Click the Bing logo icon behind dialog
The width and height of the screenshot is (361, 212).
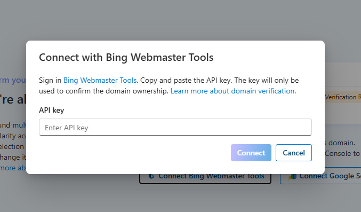pyautogui.click(x=151, y=176)
